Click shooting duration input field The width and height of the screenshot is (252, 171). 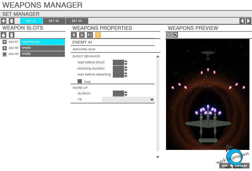point(118,69)
